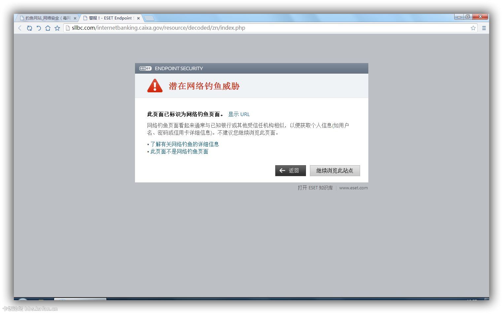This screenshot has width=503, height=314.
Task: Click the 继续浏览此站点 button
Action: coord(335,171)
